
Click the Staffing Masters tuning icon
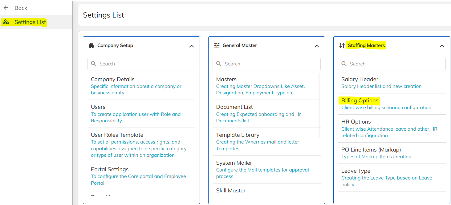tap(342, 45)
